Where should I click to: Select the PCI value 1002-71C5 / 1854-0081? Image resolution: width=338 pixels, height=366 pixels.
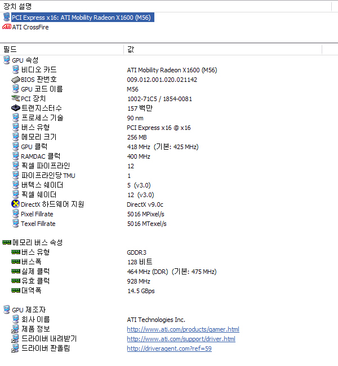pyautogui.click(x=159, y=99)
